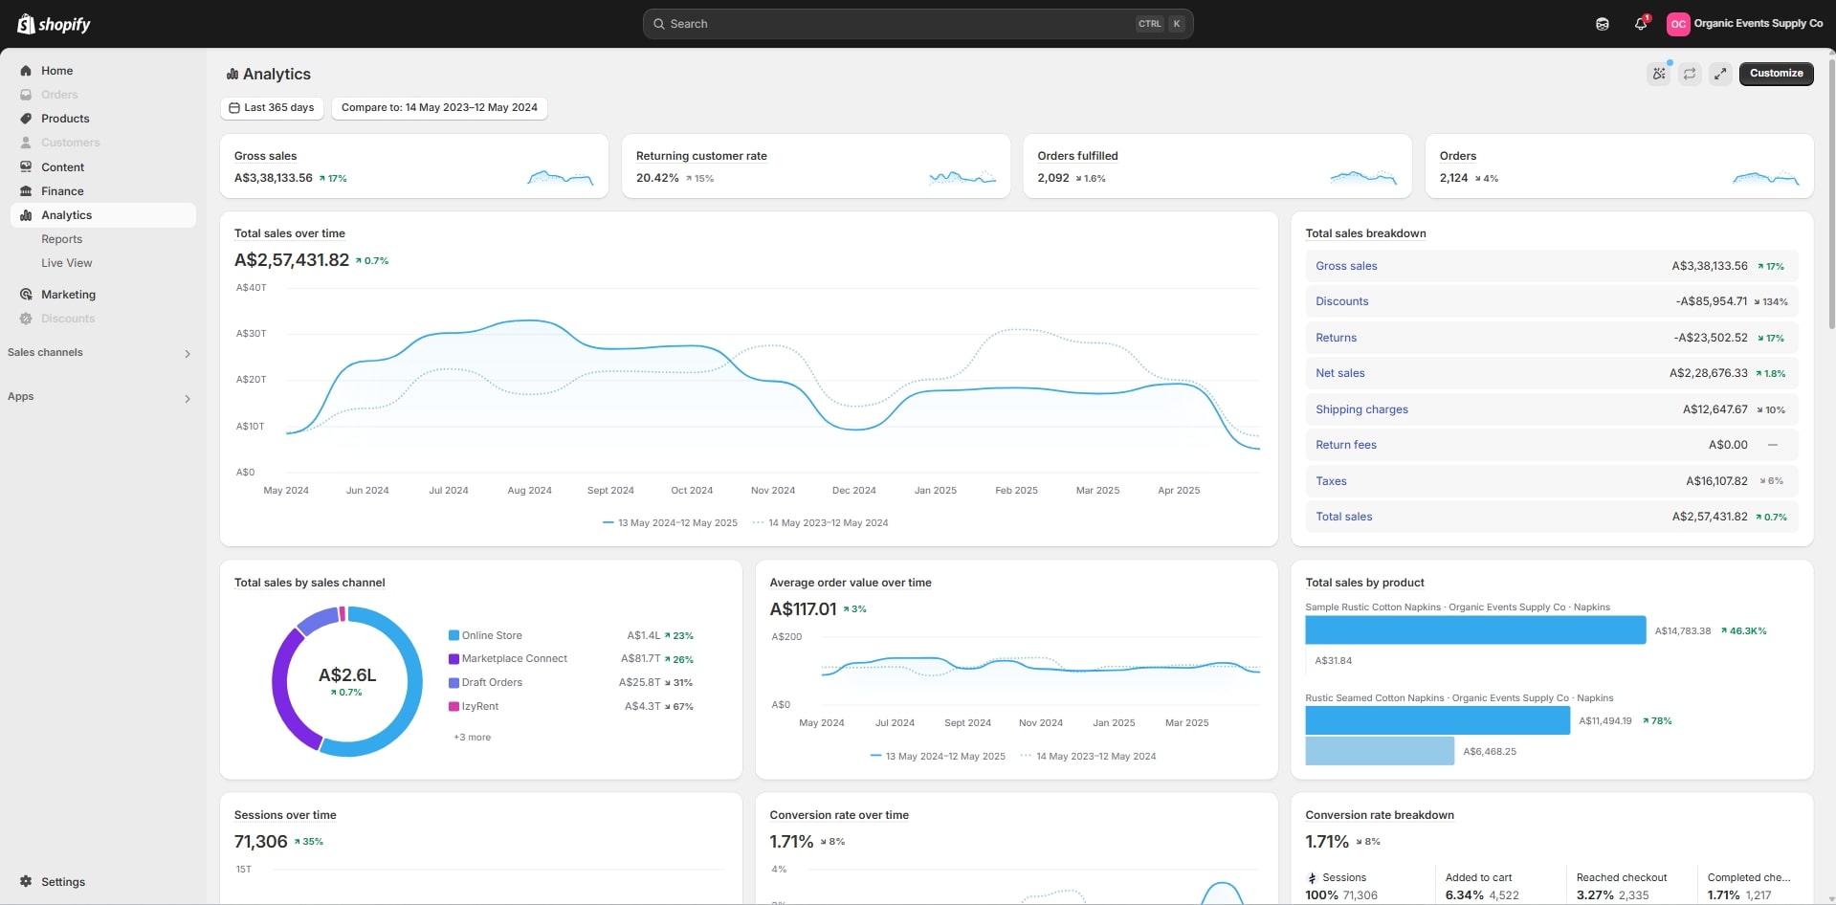Click the party popper what's-new icon
This screenshot has width=1836, height=905.
click(1659, 74)
